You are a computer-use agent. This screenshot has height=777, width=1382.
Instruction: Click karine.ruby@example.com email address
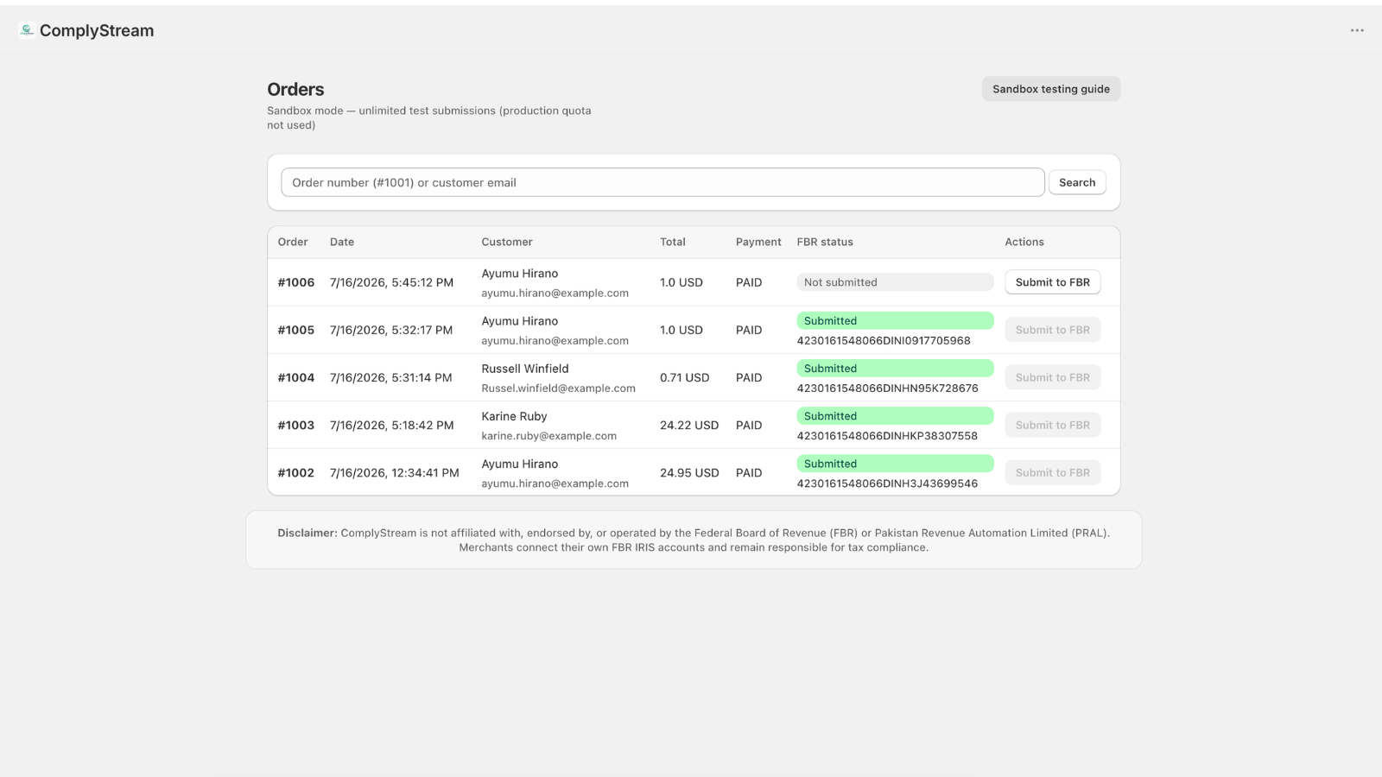(549, 436)
